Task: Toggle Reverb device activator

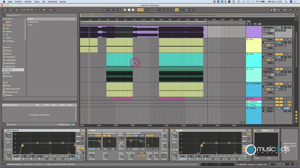Action: click(88, 130)
